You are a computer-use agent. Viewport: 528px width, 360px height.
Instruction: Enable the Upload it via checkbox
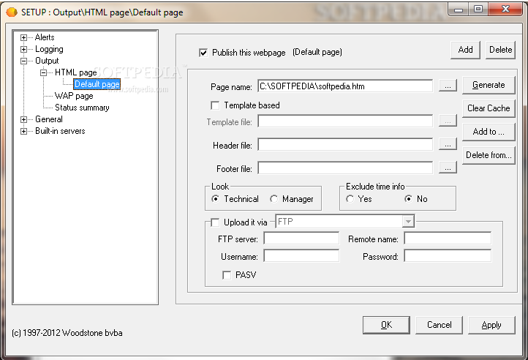[x=215, y=222]
